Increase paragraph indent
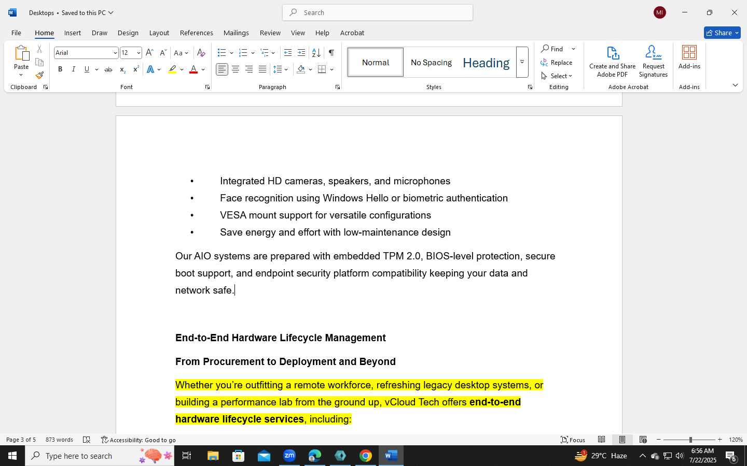This screenshot has height=466, width=747. click(301, 53)
